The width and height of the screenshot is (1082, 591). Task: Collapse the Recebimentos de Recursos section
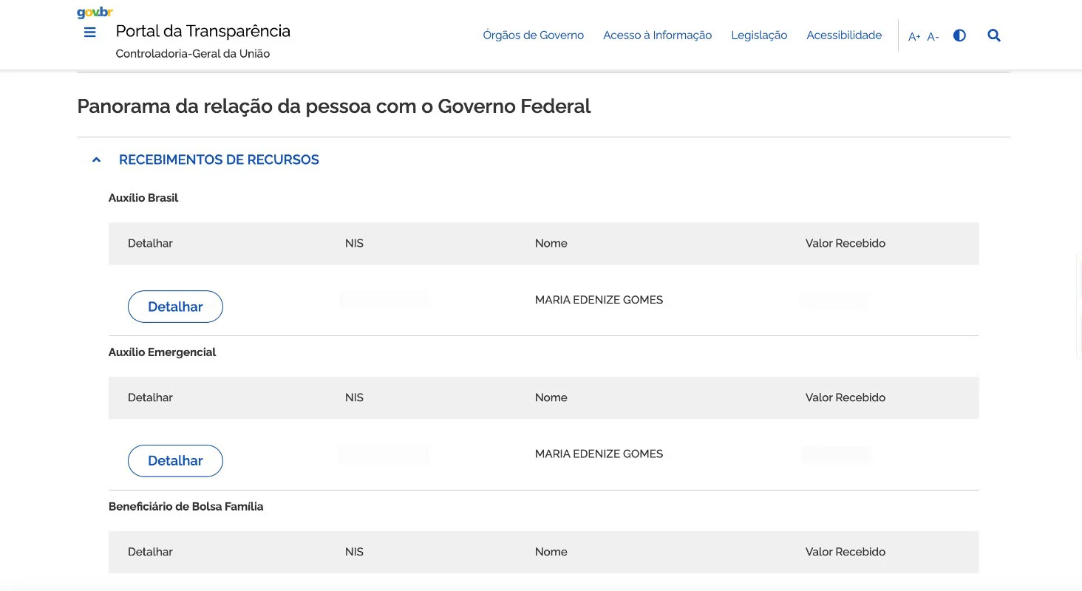pos(96,160)
